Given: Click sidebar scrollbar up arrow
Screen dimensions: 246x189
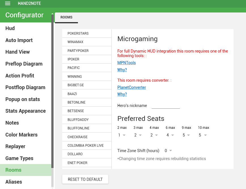Looking at the screenshot, I should [52, 14].
